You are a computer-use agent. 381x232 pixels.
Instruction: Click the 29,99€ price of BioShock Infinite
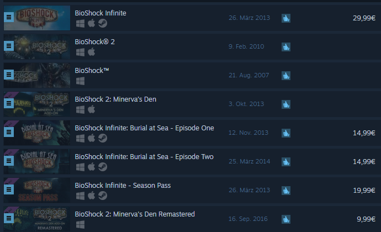point(364,18)
